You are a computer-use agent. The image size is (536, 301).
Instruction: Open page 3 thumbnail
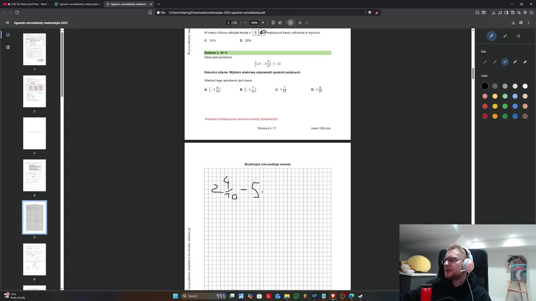[34, 133]
